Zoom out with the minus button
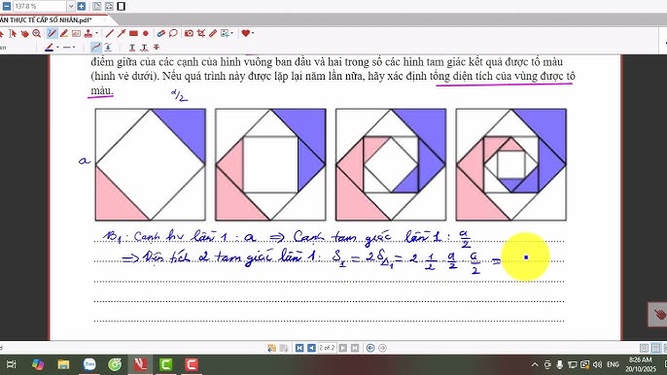Viewport: 667px width, 375px height. pyautogui.click(x=7, y=7)
